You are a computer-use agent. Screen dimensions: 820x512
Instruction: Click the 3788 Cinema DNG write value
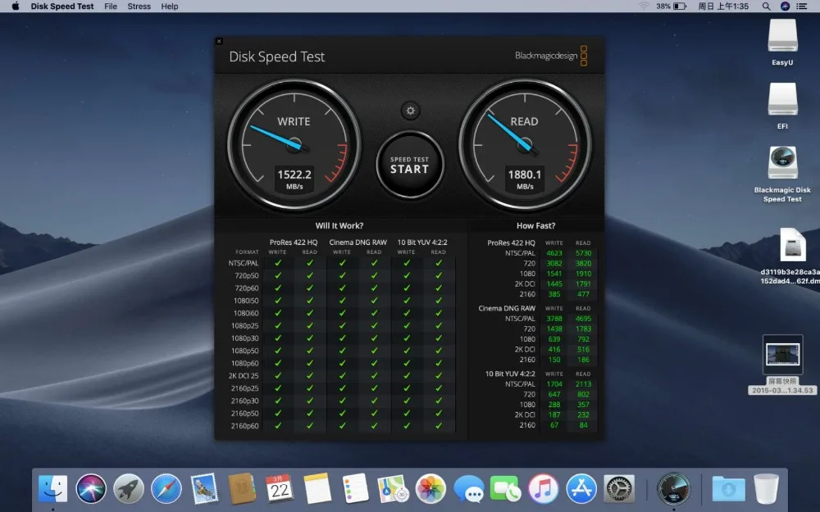pyautogui.click(x=554, y=319)
